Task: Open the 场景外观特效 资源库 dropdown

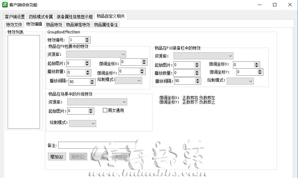Action: click(97, 102)
